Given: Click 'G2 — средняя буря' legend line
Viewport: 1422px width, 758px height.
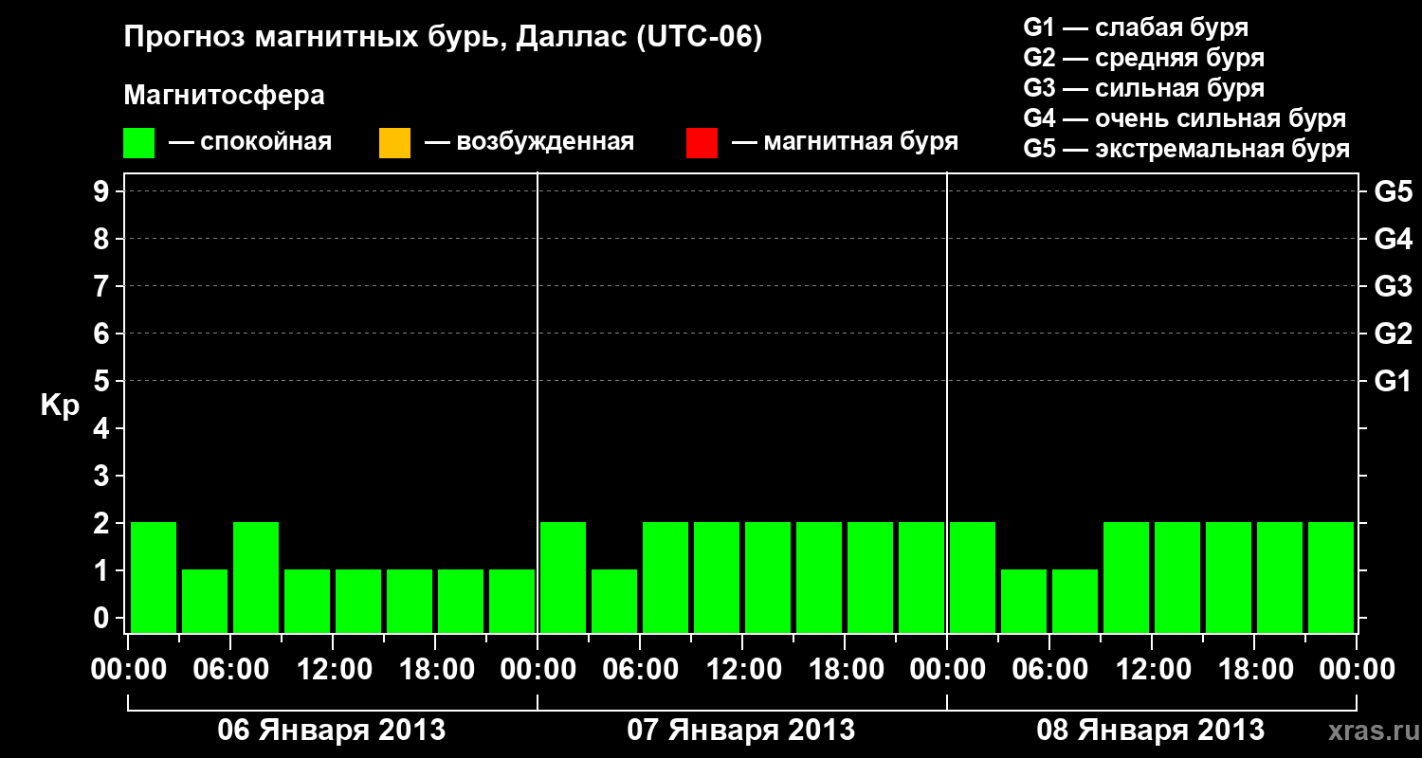Looking at the screenshot, I should tap(1144, 58).
